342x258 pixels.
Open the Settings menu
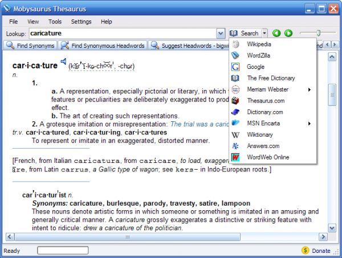pyautogui.click(x=81, y=22)
